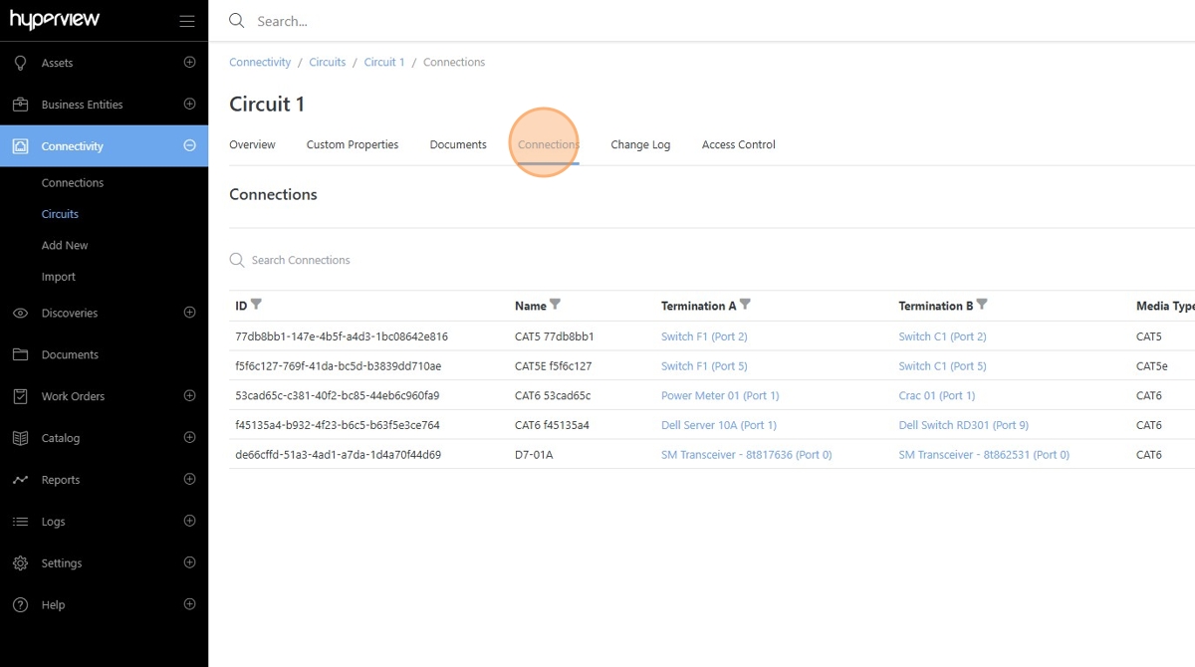The width and height of the screenshot is (1195, 667).
Task: Click the search magnifier icon in top bar
Action: coord(236,21)
